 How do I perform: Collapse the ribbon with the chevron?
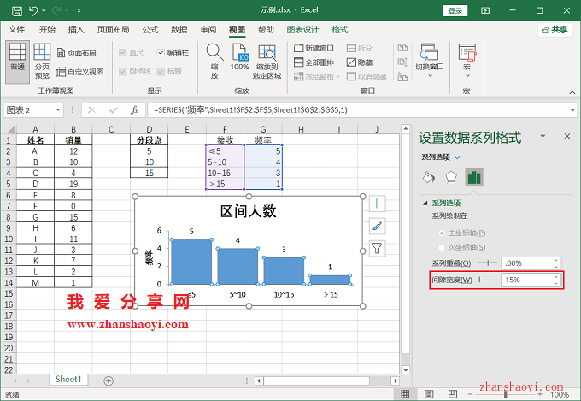572,92
